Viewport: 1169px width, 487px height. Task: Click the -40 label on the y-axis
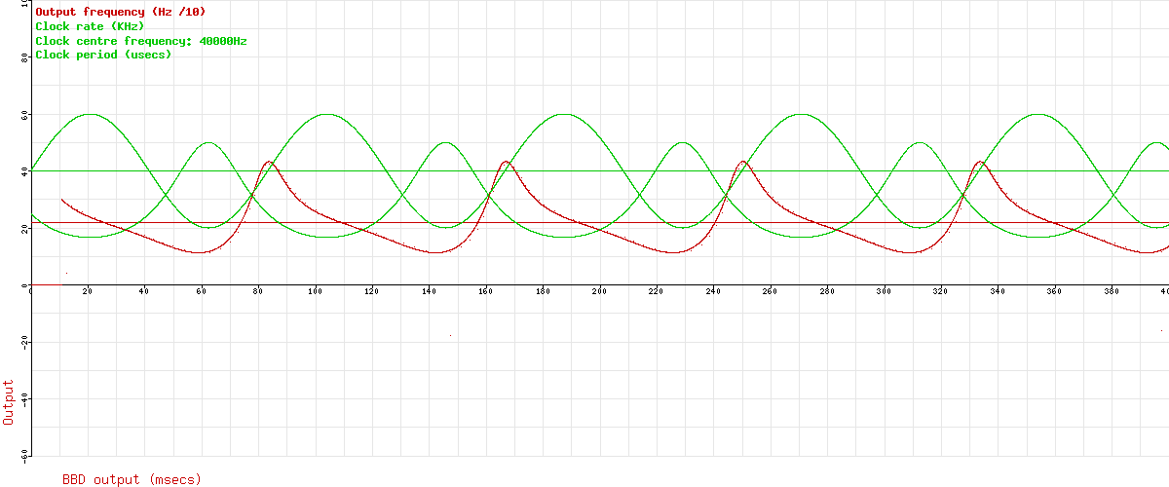pos(23,398)
